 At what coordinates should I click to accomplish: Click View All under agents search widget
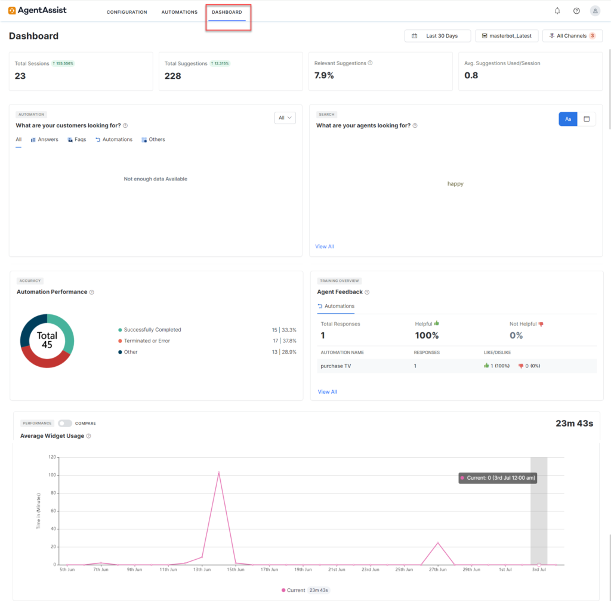[x=324, y=246]
